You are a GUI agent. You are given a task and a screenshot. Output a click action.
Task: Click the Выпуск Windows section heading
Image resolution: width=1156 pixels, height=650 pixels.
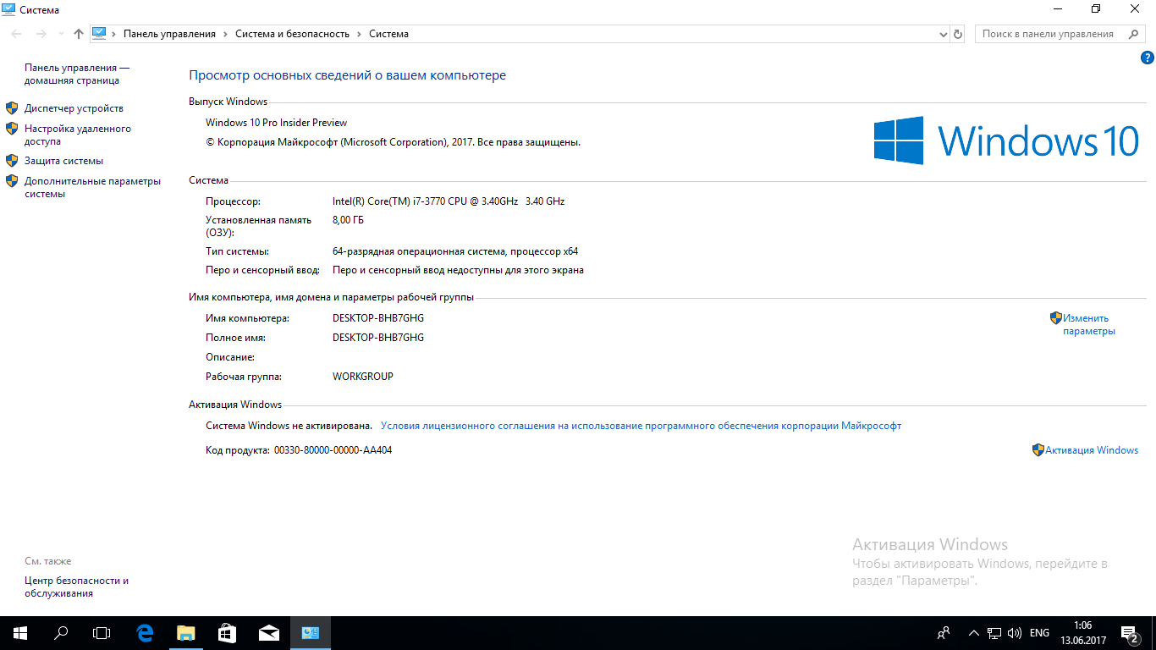(228, 102)
